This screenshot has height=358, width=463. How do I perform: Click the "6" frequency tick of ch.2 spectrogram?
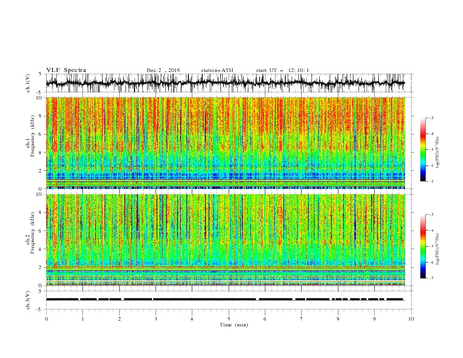pyautogui.click(x=42, y=230)
